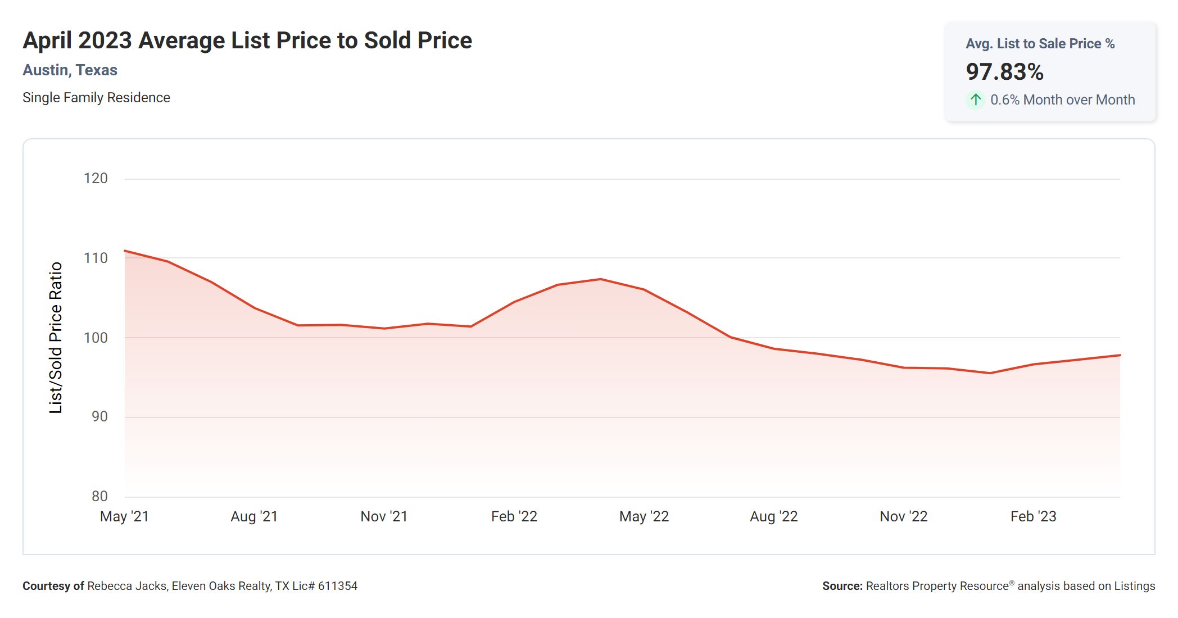Click the Avg. List to Sale Price % heading

pyautogui.click(x=1040, y=44)
